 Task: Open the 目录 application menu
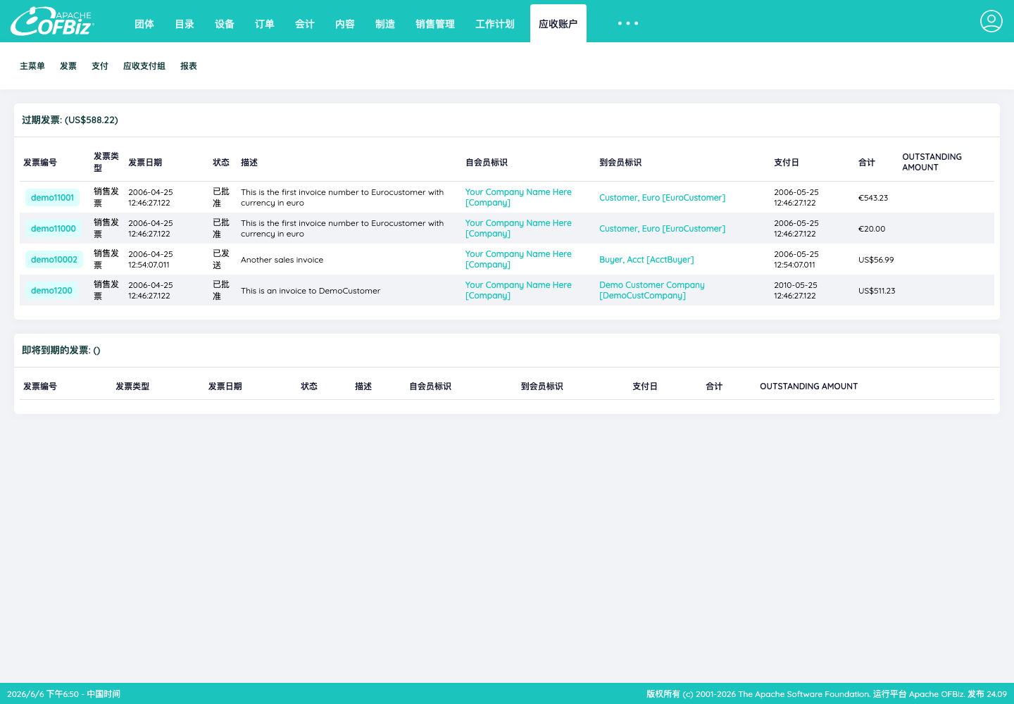[184, 24]
